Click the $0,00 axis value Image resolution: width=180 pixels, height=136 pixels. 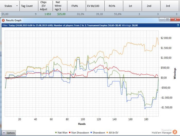point(164,78)
